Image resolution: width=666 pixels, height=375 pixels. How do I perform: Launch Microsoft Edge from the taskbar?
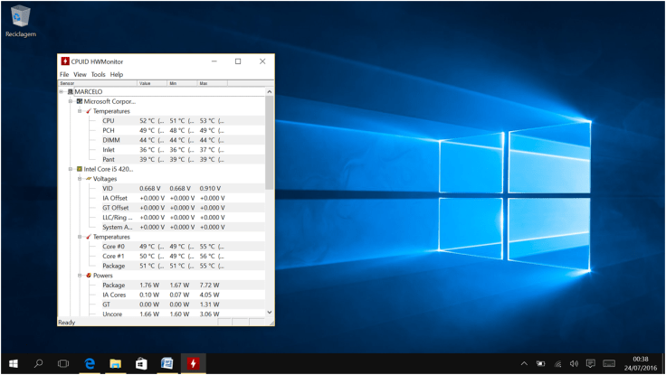(x=90, y=363)
